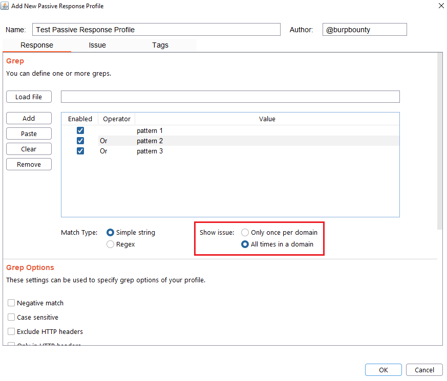447x381 pixels.
Task: Enable the Negative match checkbox
Action: [x=11, y=303]
